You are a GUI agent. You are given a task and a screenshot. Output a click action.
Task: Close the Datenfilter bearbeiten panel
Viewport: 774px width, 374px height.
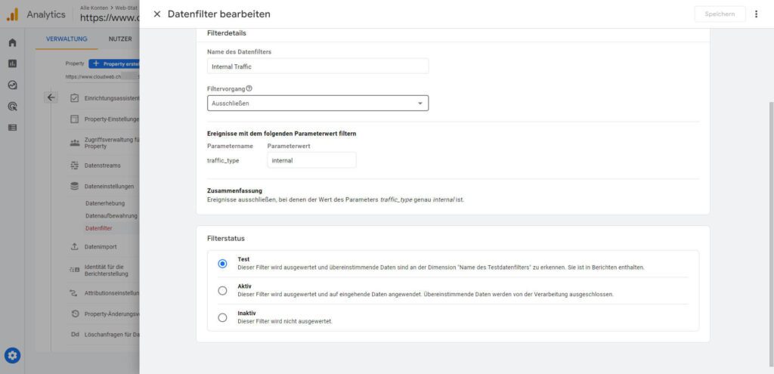click(157, 14)
